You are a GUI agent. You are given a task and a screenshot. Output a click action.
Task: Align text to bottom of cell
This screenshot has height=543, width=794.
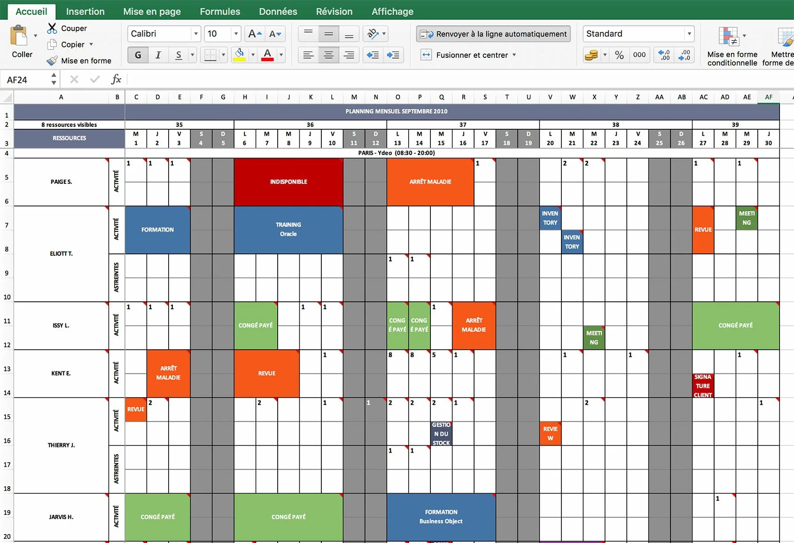(349, 34)
